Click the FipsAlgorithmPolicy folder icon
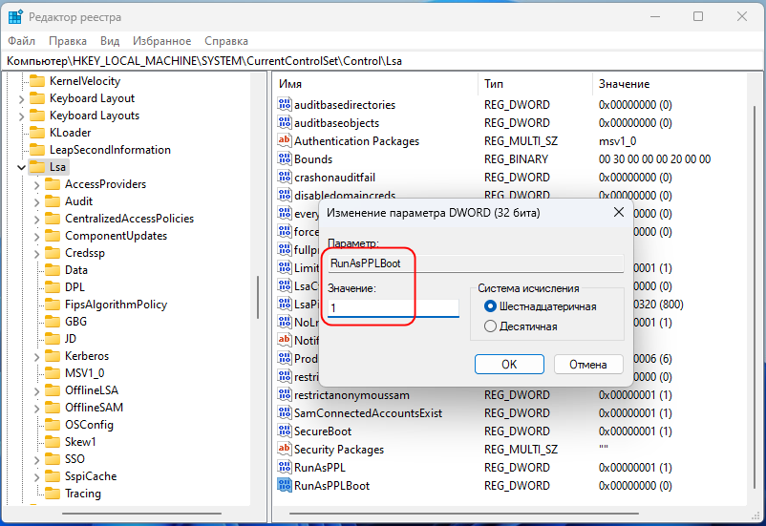Image resolution: width=766 pixels, height=526 pixels. click(53, 305)
